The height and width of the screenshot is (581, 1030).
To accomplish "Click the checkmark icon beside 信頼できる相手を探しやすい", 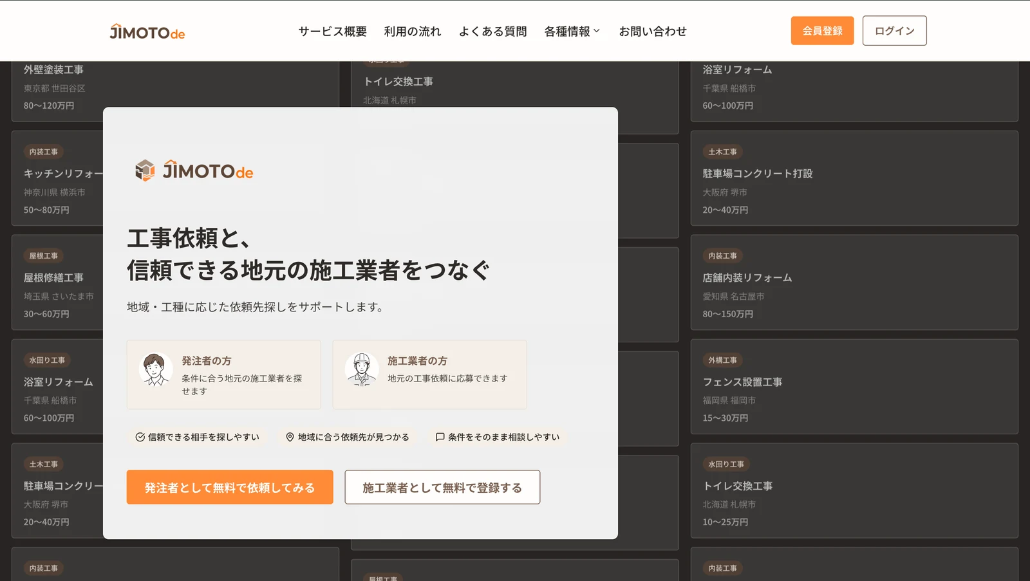I will (140, 437).
